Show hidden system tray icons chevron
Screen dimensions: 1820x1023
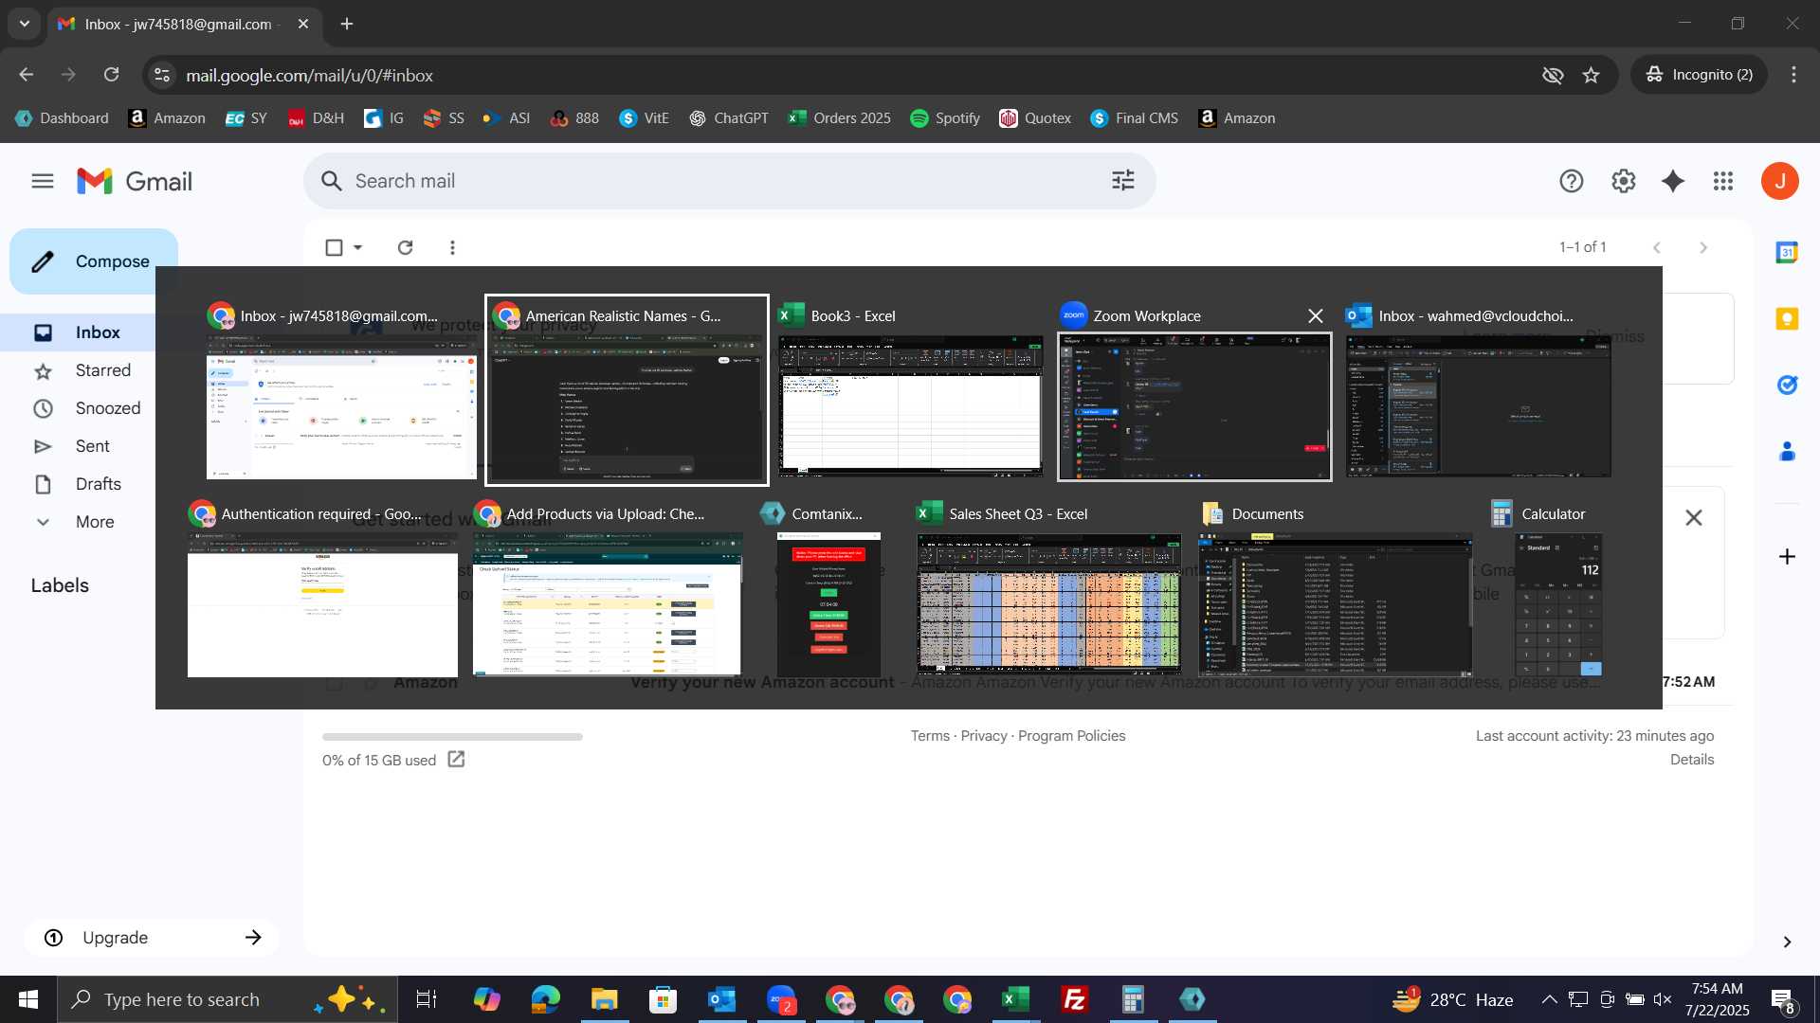pos(1549,999)
